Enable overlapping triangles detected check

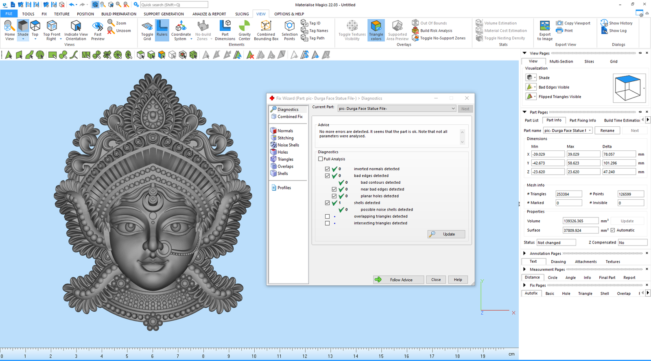(x=328, y=216)
